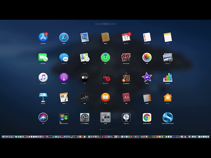211x158 pixels.
Task: Activate the Siri icon
Action: (43, 117)
